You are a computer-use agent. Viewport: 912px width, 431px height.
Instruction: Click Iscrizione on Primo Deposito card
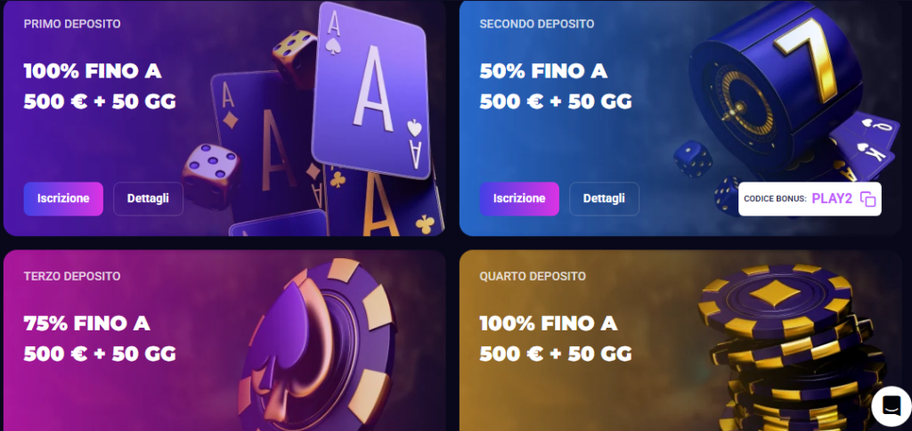pyautogui.click(x=63, y=199)
